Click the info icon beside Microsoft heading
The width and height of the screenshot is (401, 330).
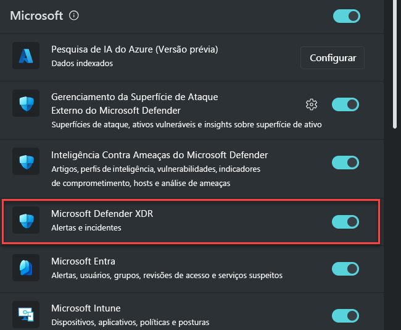74,15
